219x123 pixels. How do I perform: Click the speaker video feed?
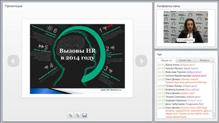[185, 27]
